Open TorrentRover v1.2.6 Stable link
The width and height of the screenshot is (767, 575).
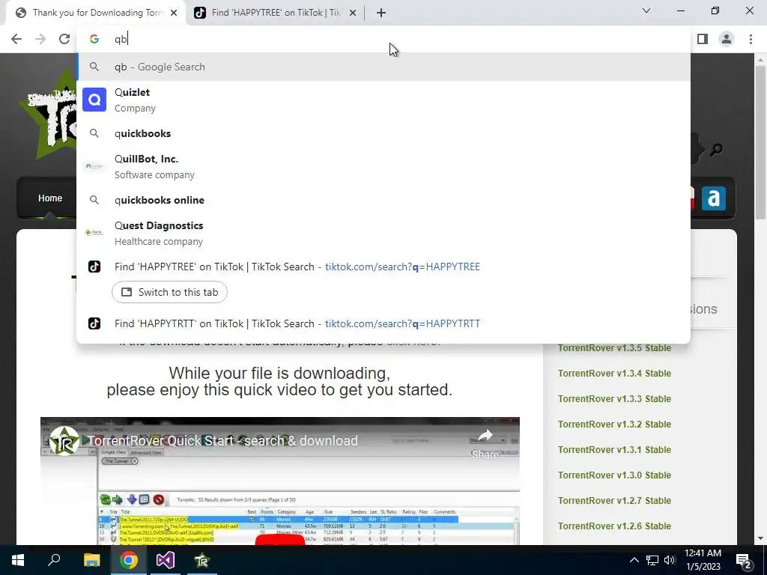pyautogui.click(x=614, y=526)
